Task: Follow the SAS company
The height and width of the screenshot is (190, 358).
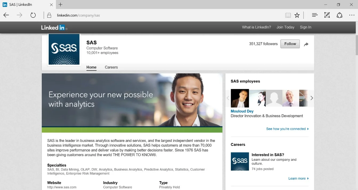Action: pos(290,44)
